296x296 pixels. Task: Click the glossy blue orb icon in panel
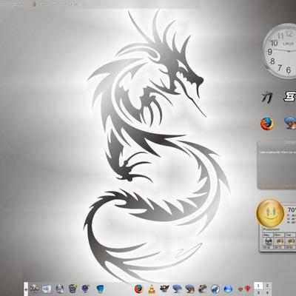(x=228, y=289)
